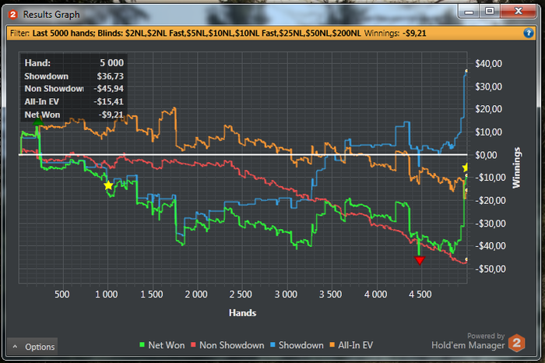Toggle the Showdown legend entry
Screen dimensions: 545x363
(297, 345)
